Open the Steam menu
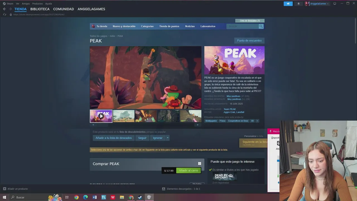Image resolution: width=357 pixels, height=201 pixels. [10, 4]
